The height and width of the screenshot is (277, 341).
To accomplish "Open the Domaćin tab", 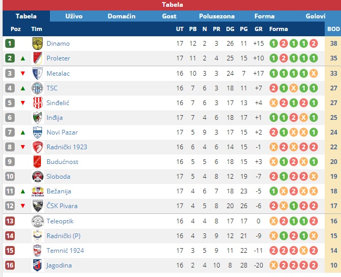I will pos(121,16).
